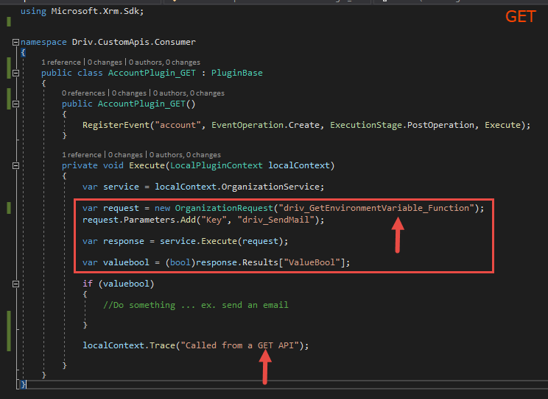Click 'var response' variable declaration

[x=113, y=241]
